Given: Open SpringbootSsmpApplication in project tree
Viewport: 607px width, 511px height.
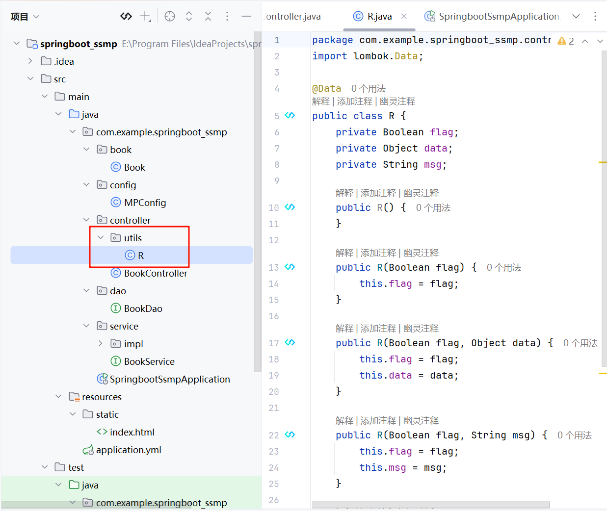Looking at the screenshot, I should pos(163,379).
